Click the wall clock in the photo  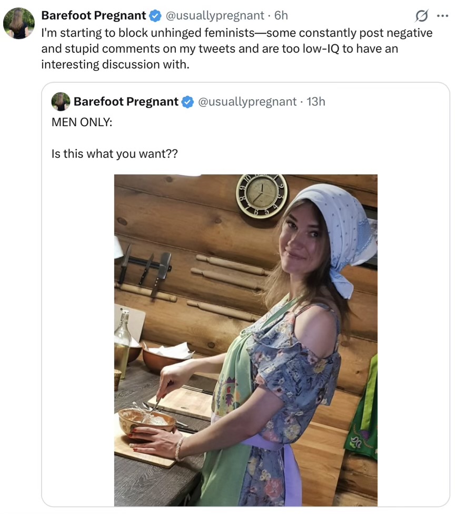(262, 195)
